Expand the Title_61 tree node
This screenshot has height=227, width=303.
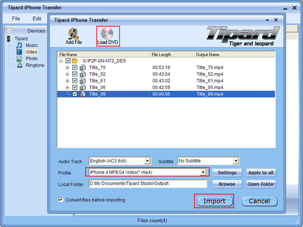(67, 81)
